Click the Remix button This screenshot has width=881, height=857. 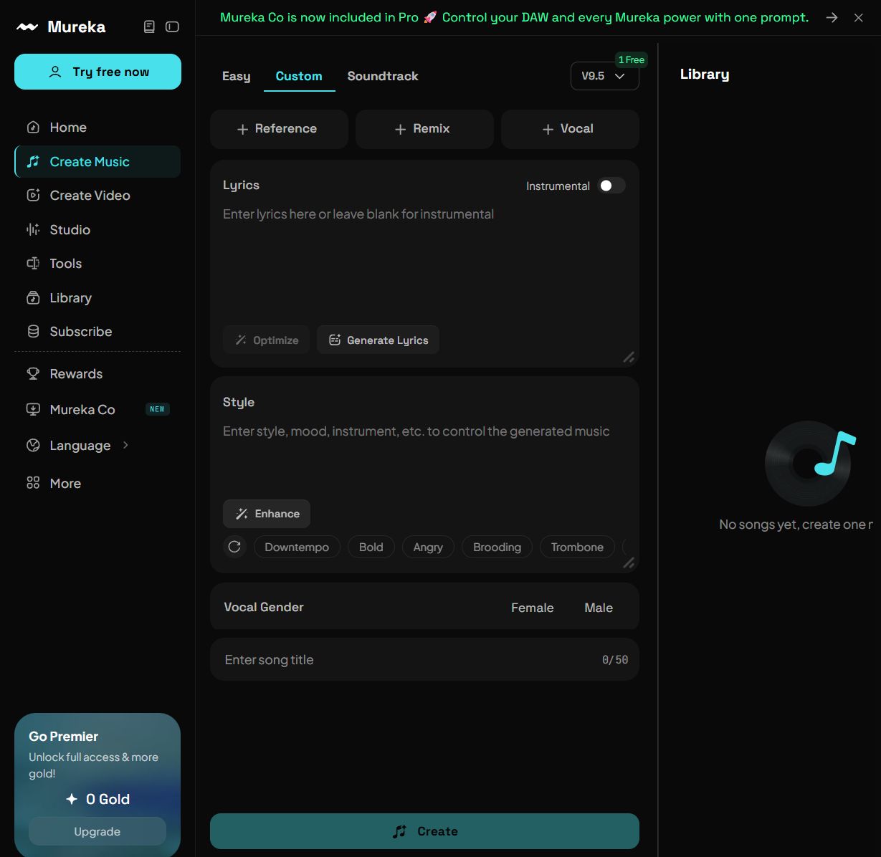coord(424,129)
